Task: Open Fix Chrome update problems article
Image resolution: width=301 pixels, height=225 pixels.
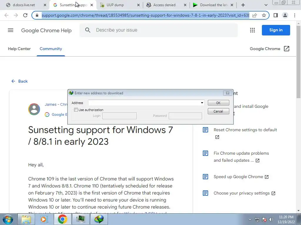Action: [x=241, y=157]
